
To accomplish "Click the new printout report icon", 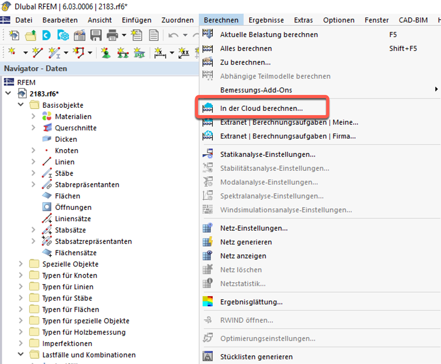I will pos(137,35).
